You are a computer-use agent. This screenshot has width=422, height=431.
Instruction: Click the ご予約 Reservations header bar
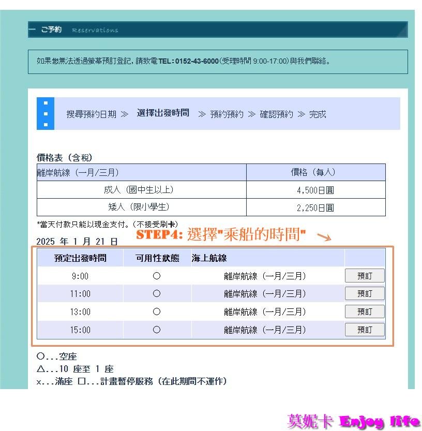point(218,29)
